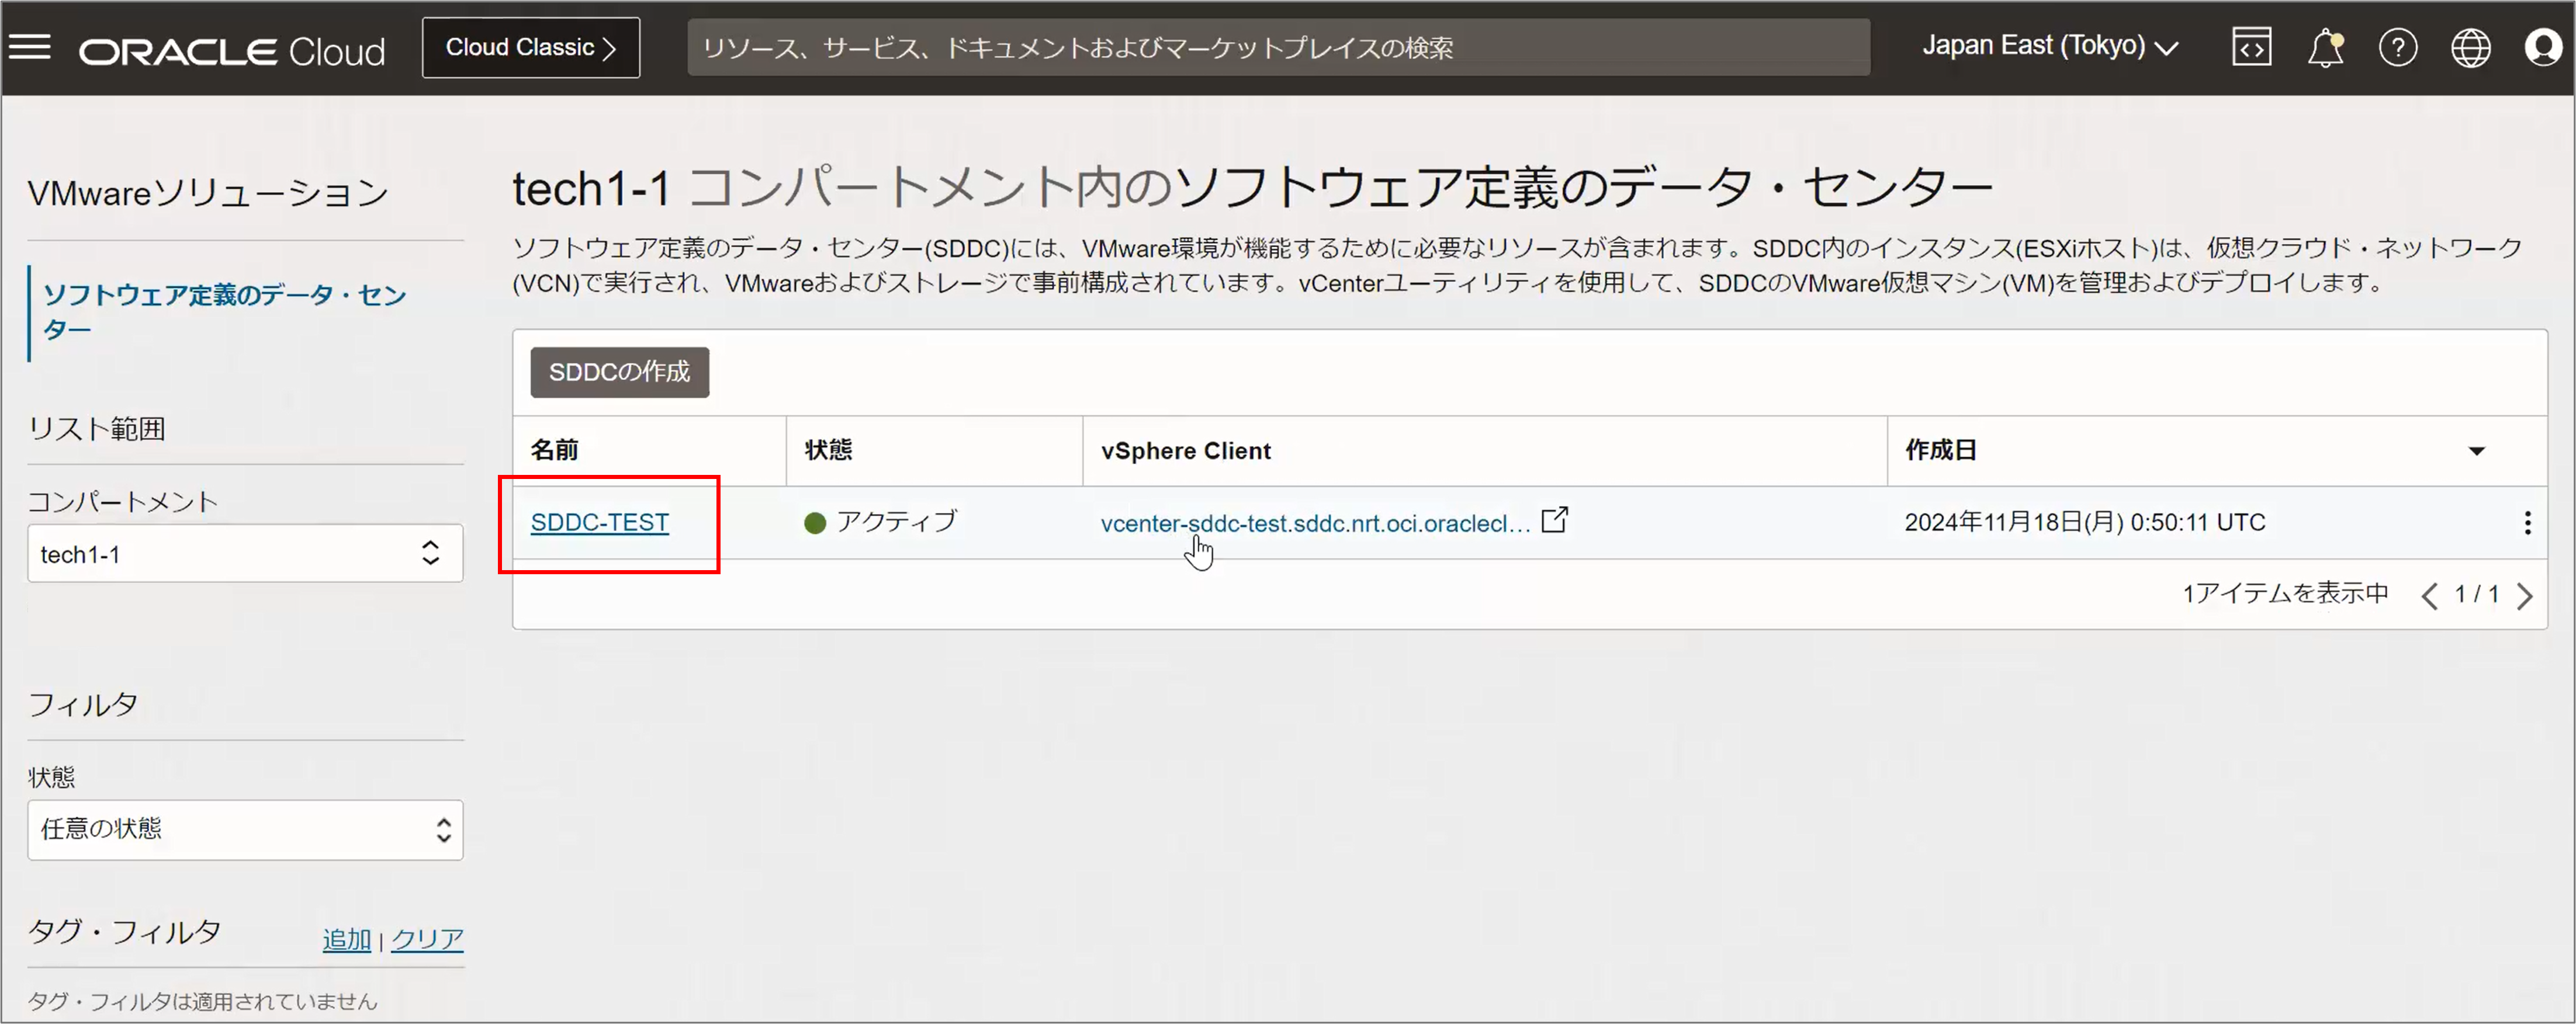
Task: Focus the resource search field
Action: tap(1277, 47)
